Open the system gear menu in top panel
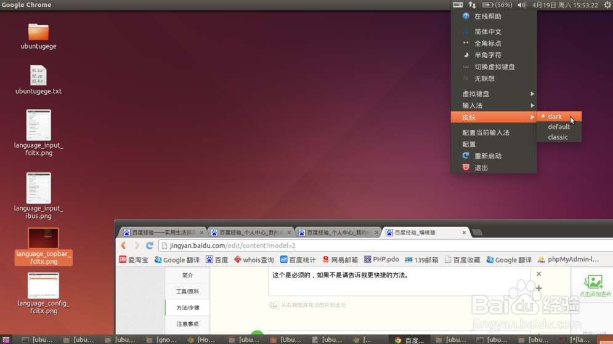The image size is (613, 344). tap(607, 5)
